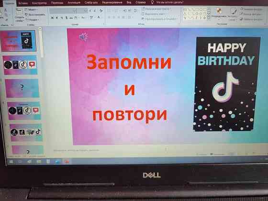268x201 pixels.
Task: Open the Insert (Вставка) ribbon tab
Action: (x=23, y=3)
